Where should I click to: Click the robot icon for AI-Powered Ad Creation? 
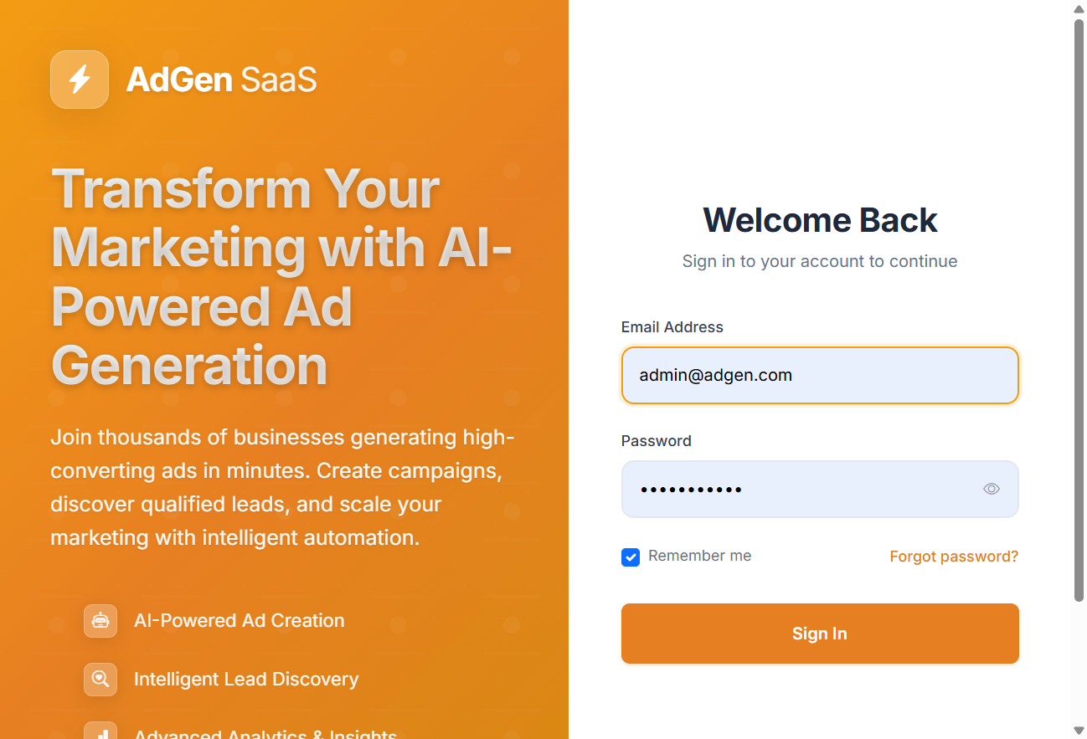pyautogui.click(x=100, y=621)
